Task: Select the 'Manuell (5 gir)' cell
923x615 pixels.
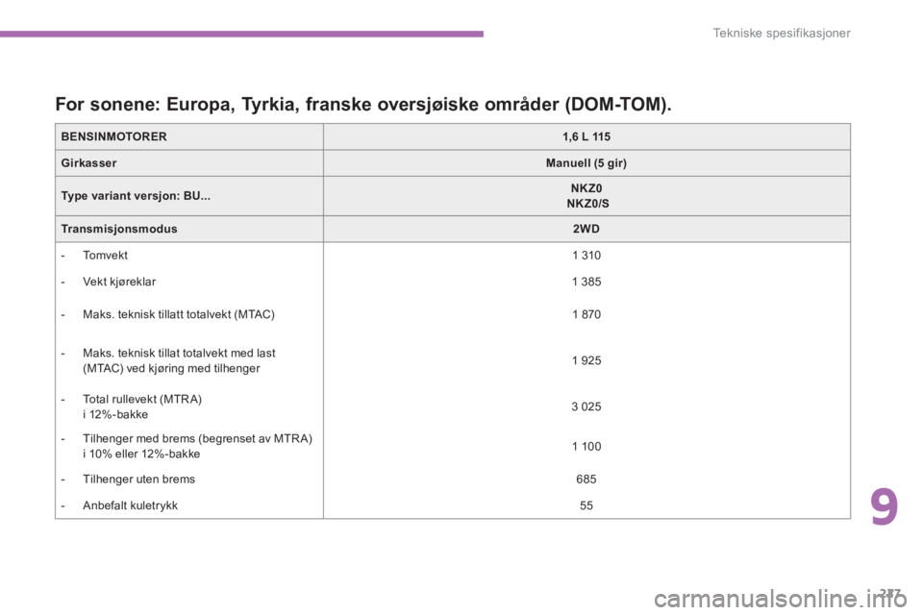Action: (x=586, y=163)
